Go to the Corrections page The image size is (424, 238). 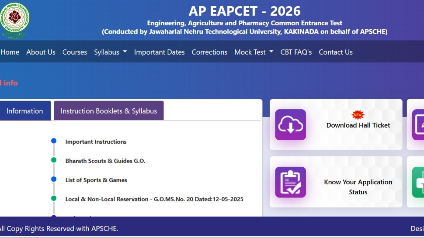point(209,52)
